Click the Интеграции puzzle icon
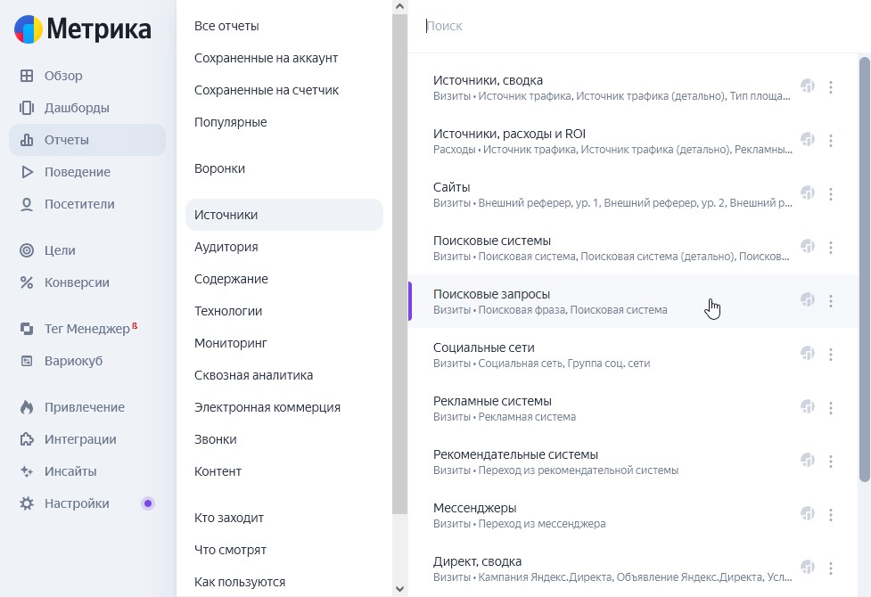Screen dimensions: 871x597 click(x=27, y=439)
